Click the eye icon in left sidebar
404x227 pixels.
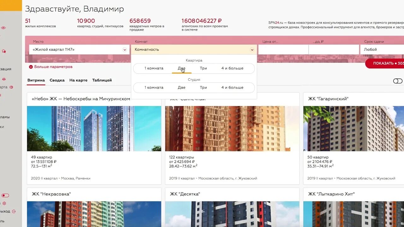pos(3,28)
